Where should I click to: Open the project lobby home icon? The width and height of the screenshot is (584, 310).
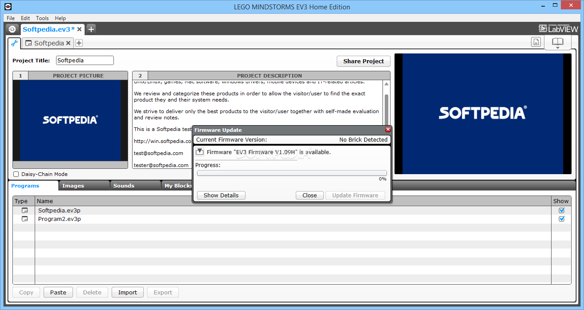pos(12,29)
